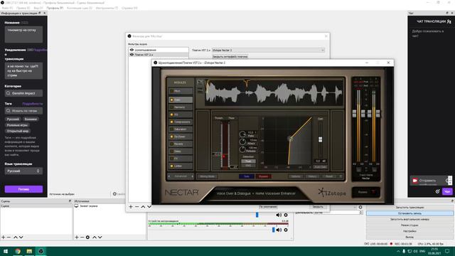Viewport: 455px width, 256px height.
Task: Add a scene with the plus icon
Action: 3,238
